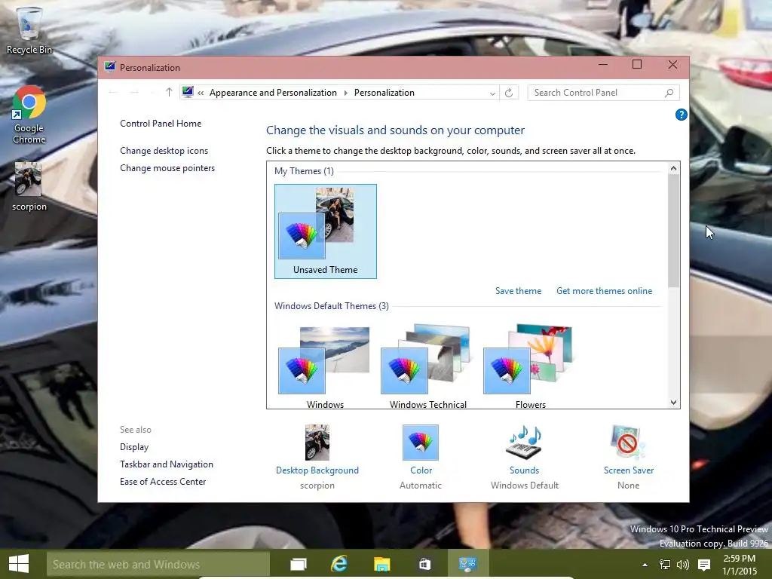Viewport: 772px width, 579px height.
Task: Open the Desktop Background icon
Action: click(317, 442)
